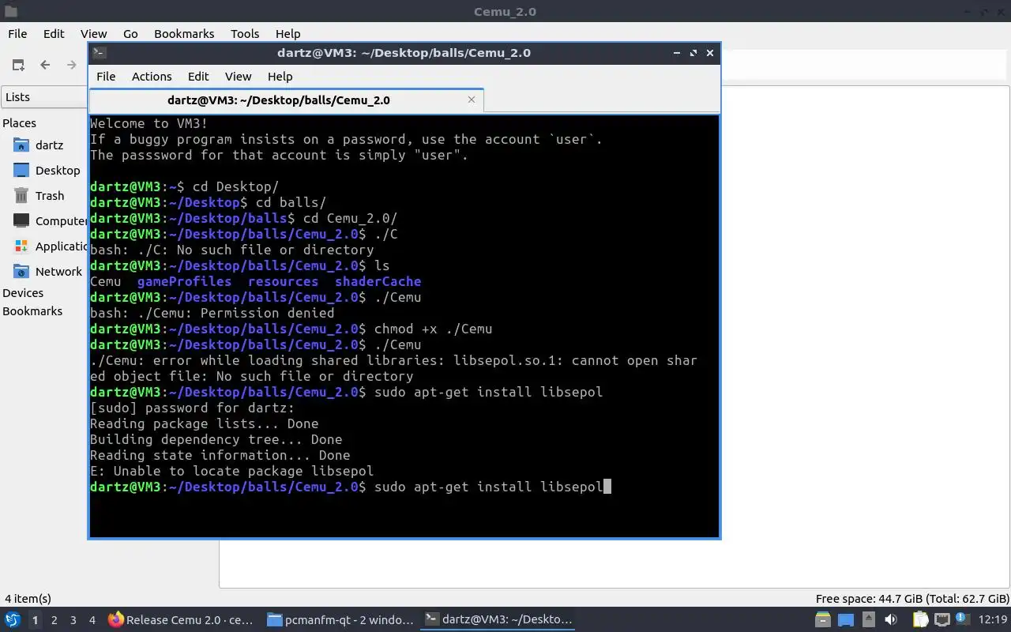Image resolution: width=1011 pixels, height=632 pixels.
Task: Click the terminal icon in terminal title bar
Action: click(99, 53)
